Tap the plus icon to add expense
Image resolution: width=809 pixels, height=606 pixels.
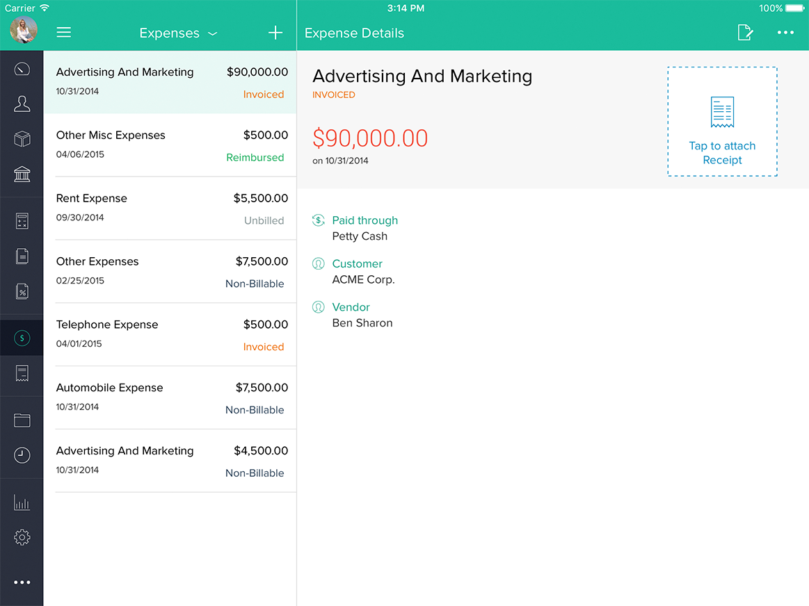tap(275, 33)
